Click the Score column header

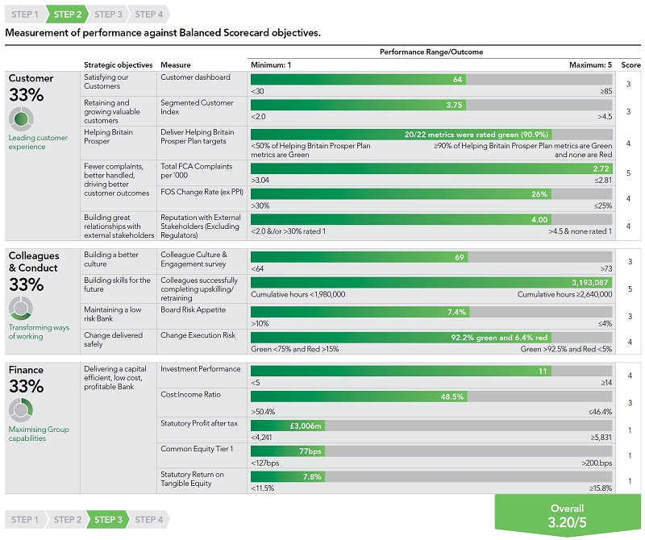coord(631,64)
